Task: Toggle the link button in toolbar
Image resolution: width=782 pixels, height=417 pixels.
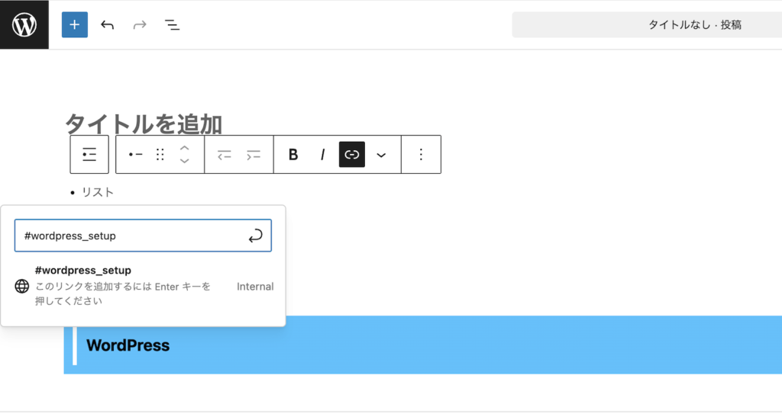Action: pos(352,154)
